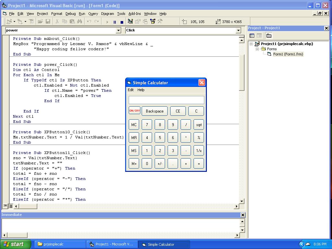Click the Find binoculars icon
Screen dimensions: 332x249
[x=80, y=21]
